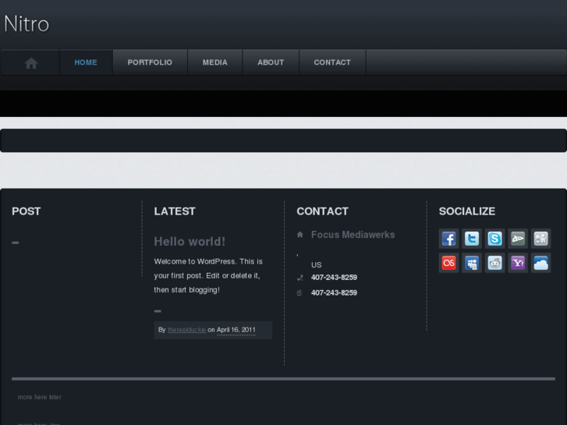Open the Last.fm social icon
This screenshot has width=567, height=425.
pos(448,263)
